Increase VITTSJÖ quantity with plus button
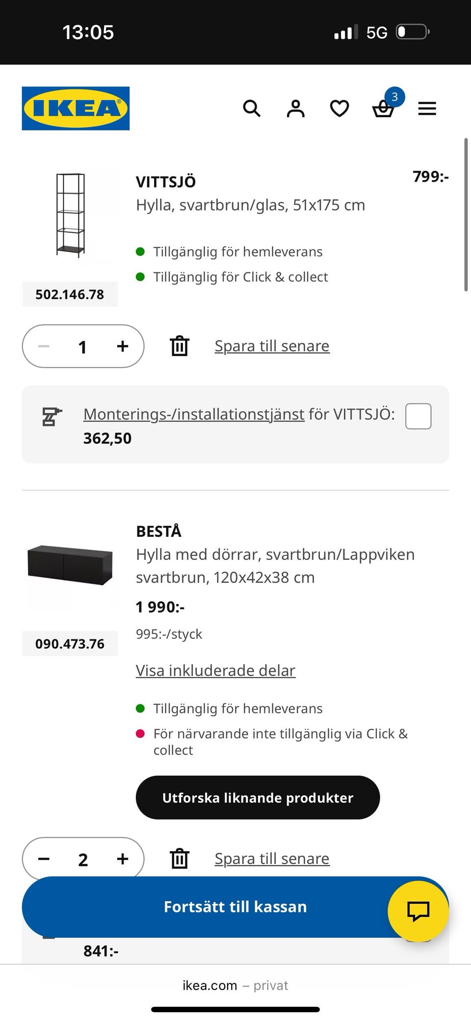The height and width of the screenshot is (1021, 471). (x=123, y=346)
